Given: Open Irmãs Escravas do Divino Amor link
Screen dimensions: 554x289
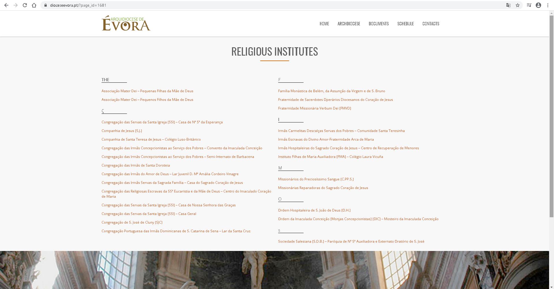Looking at the screenshot, I should coord(326,139).
